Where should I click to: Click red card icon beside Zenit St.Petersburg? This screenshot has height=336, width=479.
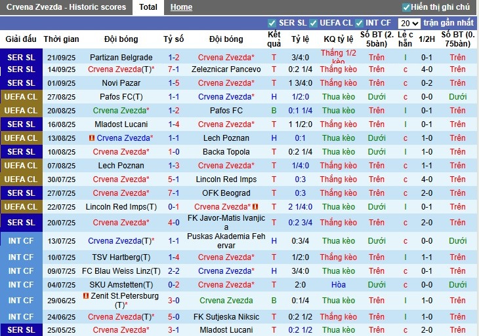[86, 296]
